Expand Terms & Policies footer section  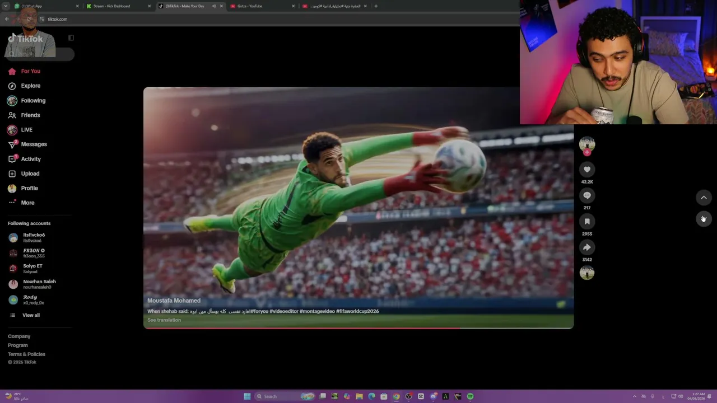pos(26,354)
